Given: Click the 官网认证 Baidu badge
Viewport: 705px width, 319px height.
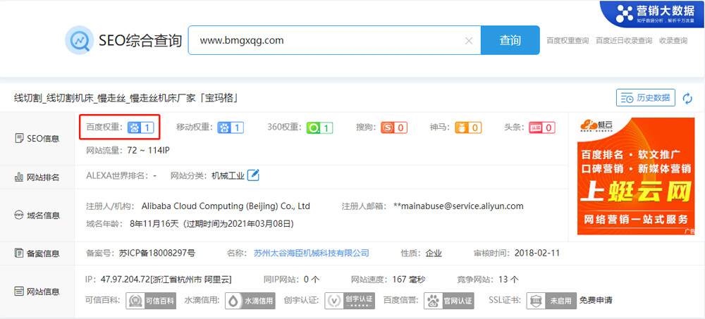Looking at the screenshot, I should click(x=450, y=301).
